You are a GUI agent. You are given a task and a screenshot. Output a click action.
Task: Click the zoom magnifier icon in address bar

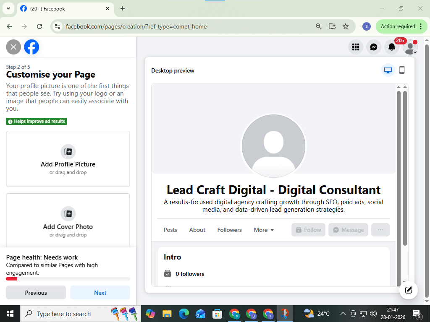(x=318, y=26)
